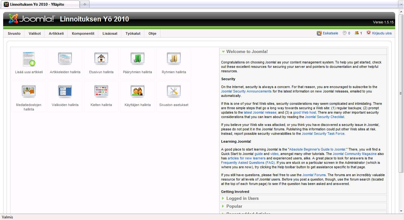
Task: Open the Komponentit menu
Action: tap(83, 33)
